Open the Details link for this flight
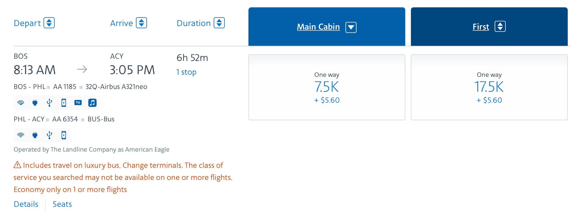 point(26,204)
